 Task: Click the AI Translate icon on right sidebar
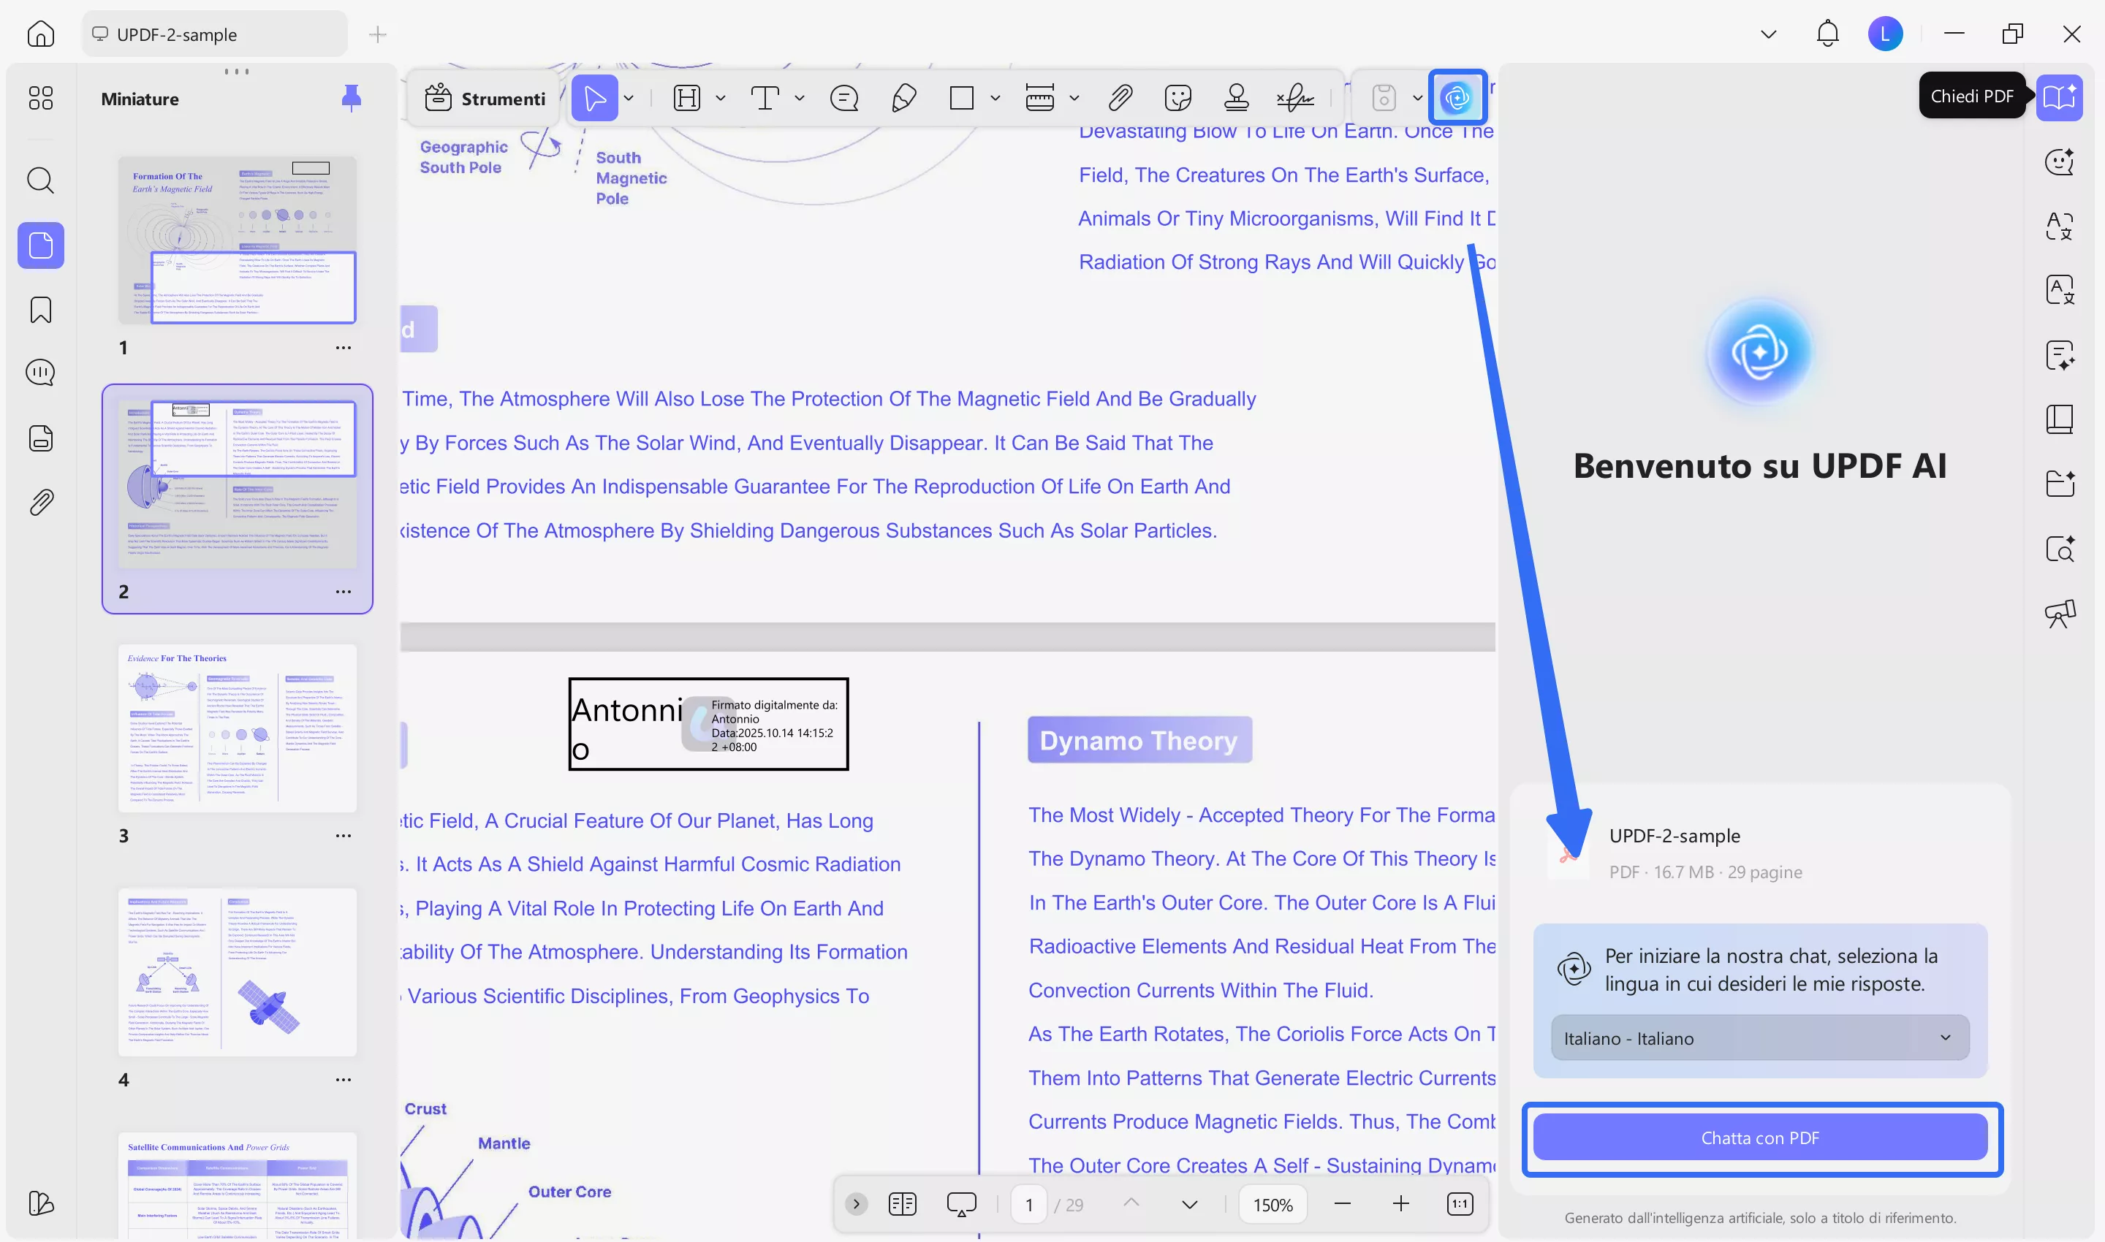tap(2060, 225)
